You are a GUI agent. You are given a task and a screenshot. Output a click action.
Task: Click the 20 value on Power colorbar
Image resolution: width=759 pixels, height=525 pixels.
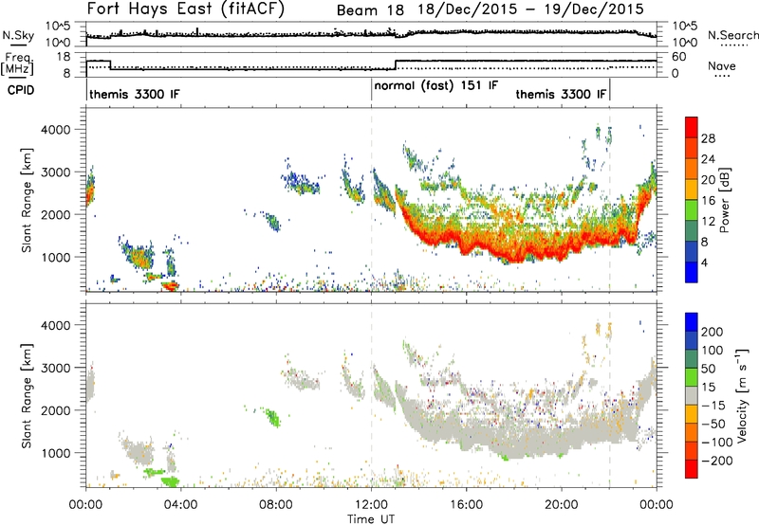click(x=708, y=180)
